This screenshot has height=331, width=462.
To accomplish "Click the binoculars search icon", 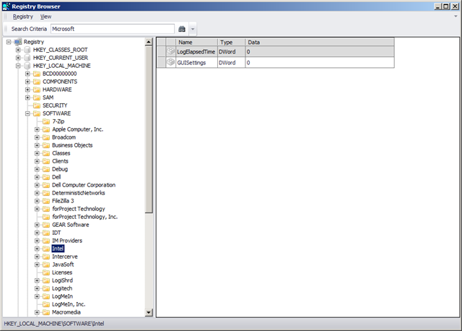I will tap(182, 29).
